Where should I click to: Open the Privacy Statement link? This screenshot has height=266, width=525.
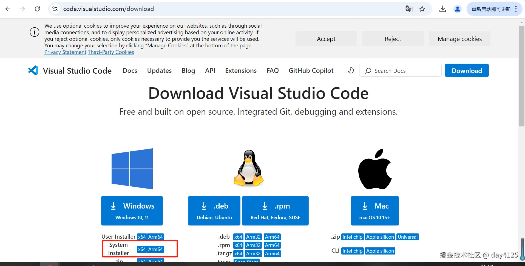pos(65,52)
